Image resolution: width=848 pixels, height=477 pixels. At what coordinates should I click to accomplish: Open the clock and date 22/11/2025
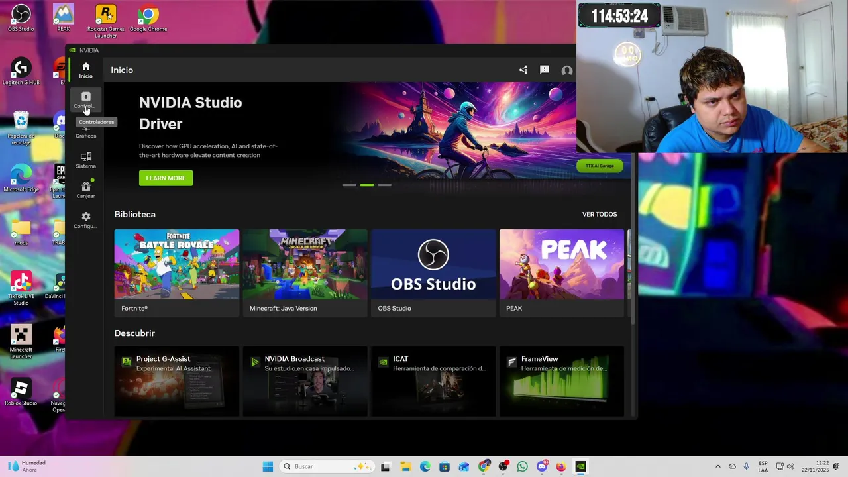(816, 466)
